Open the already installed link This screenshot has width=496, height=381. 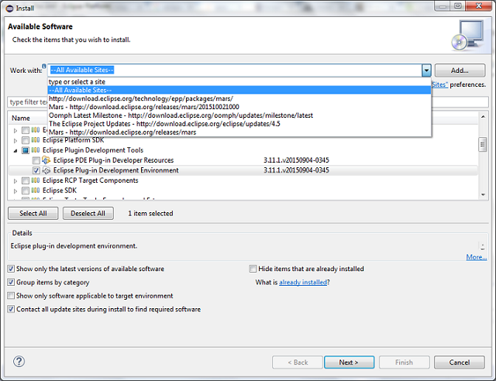click(x=303, y=282)
